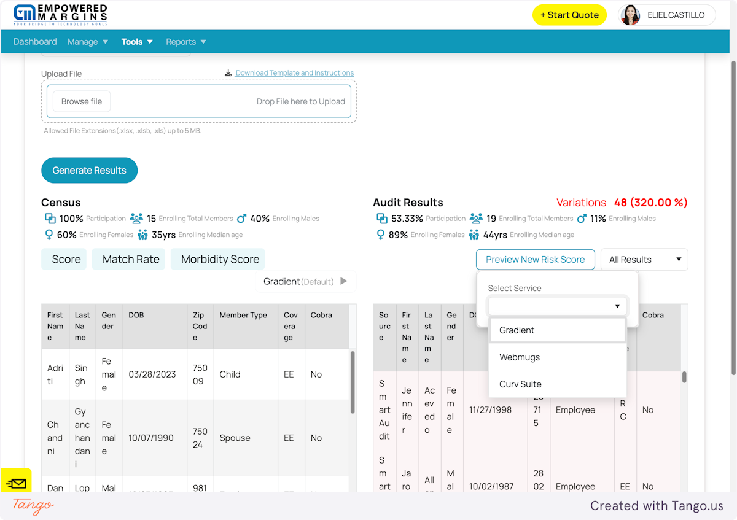The image size is (737, 520).
Task: Click the yellow mail envelope icon
Action: (x=16, y=484)
